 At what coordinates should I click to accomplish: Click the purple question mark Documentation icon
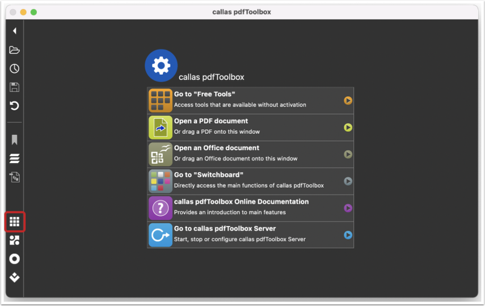[160, 208]
